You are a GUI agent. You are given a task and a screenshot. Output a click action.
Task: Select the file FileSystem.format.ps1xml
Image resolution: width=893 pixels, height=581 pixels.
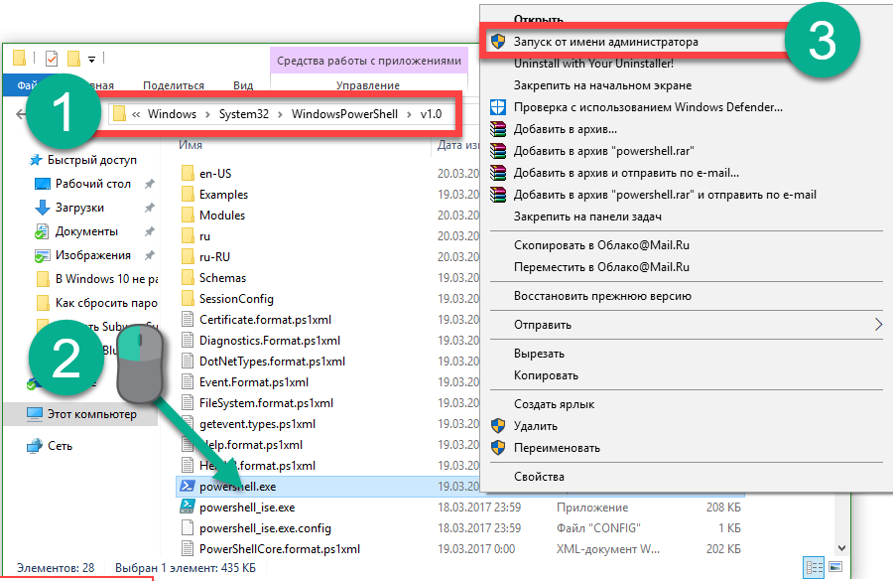coord(267,403)
